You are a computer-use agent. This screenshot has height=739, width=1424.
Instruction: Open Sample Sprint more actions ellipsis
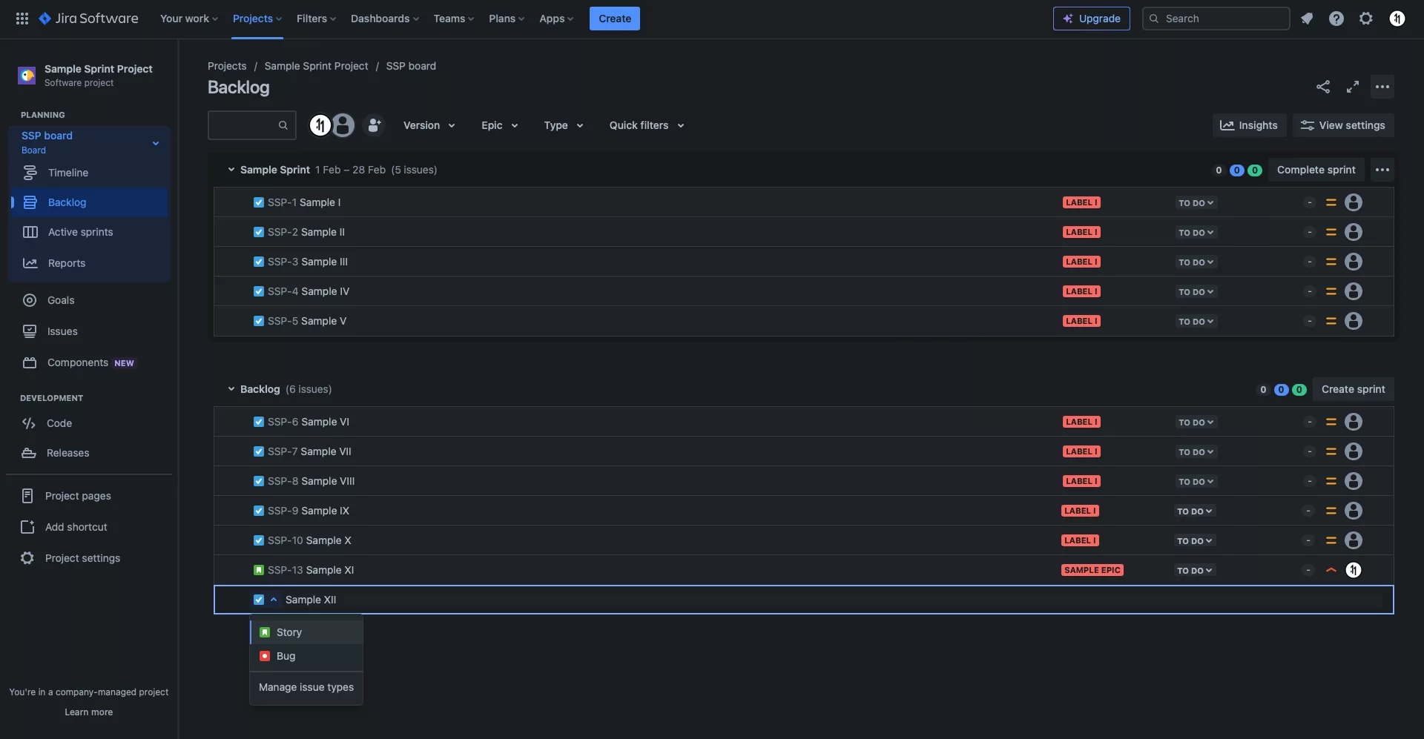click(x=1382, y=170)
